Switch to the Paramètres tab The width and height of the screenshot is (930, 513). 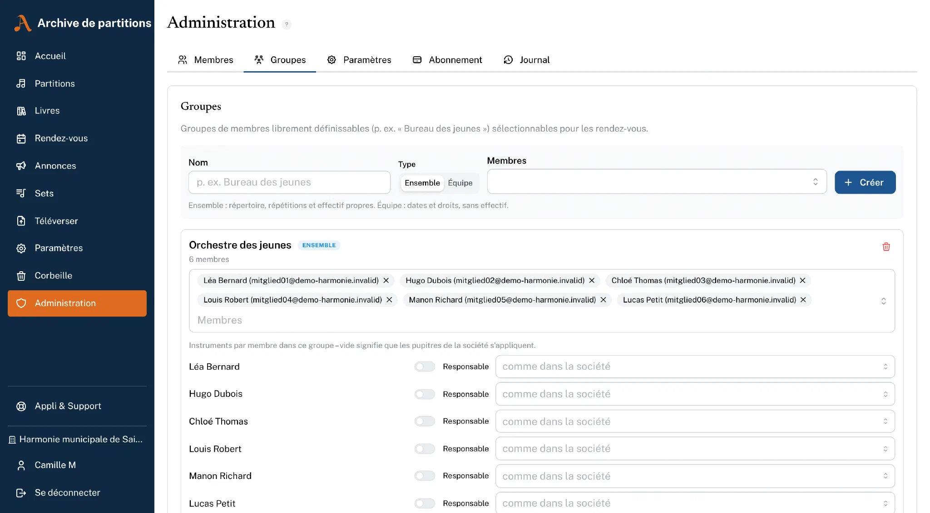359,60
